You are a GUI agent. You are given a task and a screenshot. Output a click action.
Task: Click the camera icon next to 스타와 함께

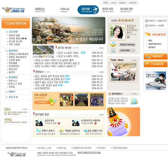tap(113, 50)
